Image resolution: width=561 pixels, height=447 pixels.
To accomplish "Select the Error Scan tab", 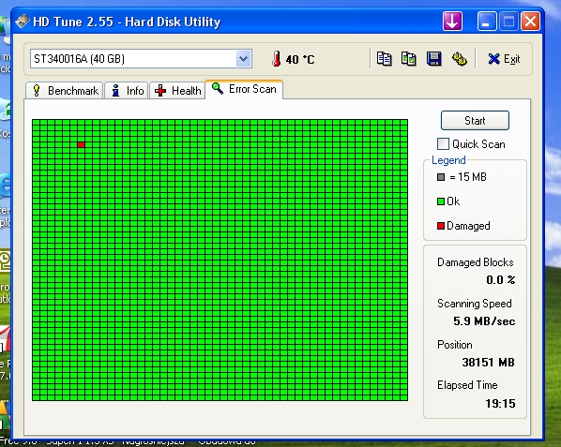I will pyautogui.click(x=244, y=89).
